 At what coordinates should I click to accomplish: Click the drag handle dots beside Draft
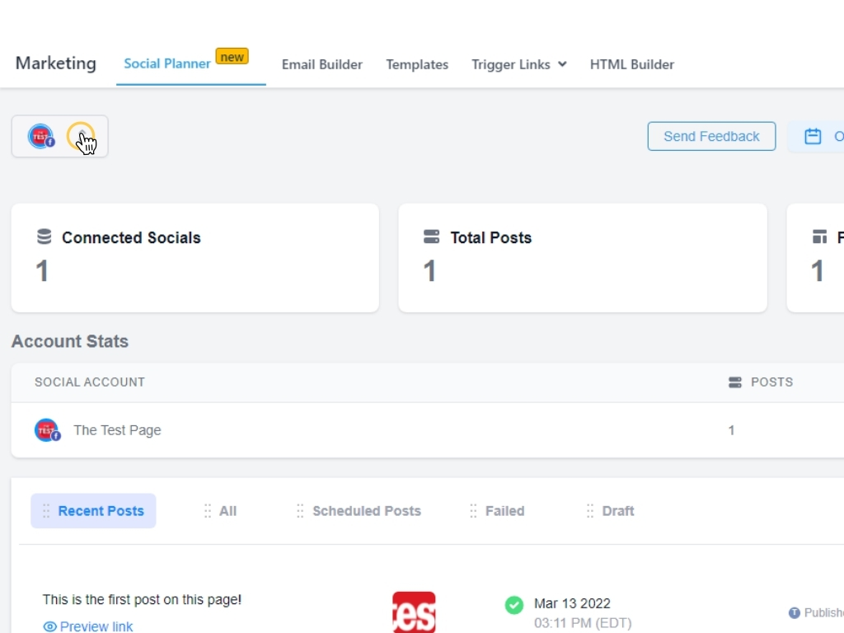[590, 511]
